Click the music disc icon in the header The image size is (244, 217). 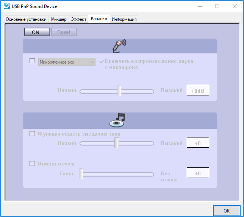click(117, 120)
